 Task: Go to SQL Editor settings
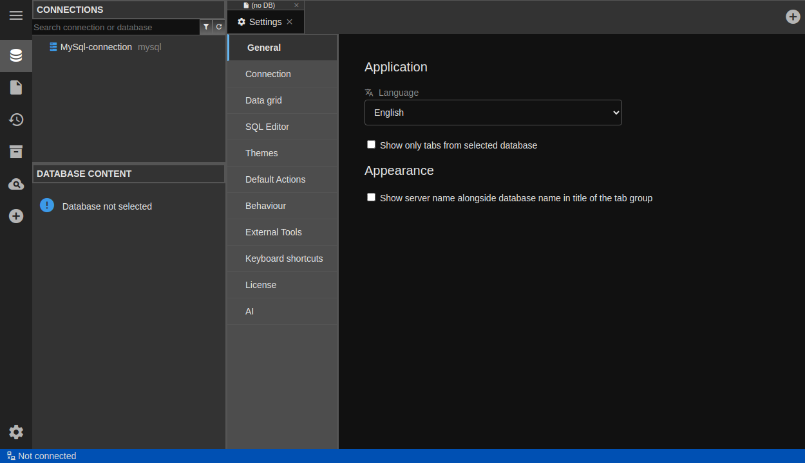point(267,127)
